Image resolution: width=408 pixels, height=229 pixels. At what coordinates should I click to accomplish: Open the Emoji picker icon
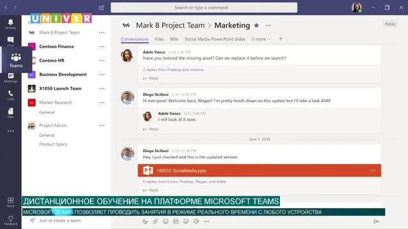point(166,221)
